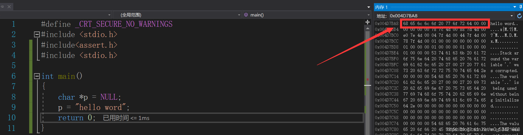Click memory address 0x004D7BCC row label

coord(387,41)
